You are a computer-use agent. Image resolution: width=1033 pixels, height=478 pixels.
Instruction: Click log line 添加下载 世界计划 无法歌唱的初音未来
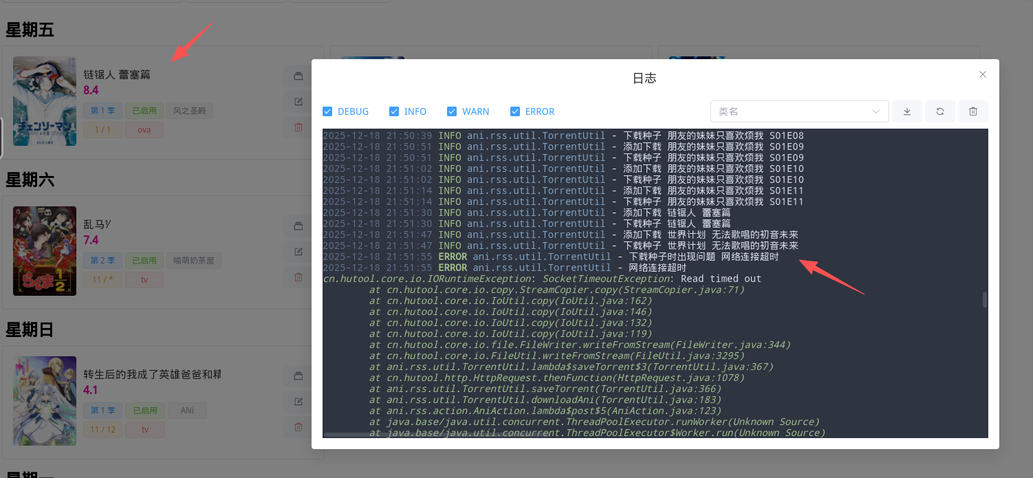(x=561, y=235)
